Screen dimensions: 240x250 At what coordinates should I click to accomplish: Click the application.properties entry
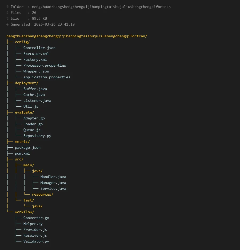[x=47, y=77]
